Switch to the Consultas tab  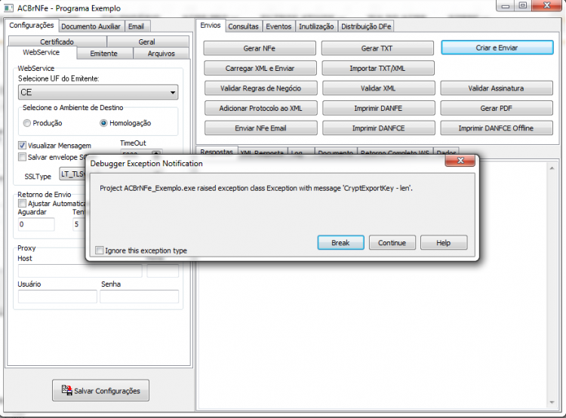point(243,26)
